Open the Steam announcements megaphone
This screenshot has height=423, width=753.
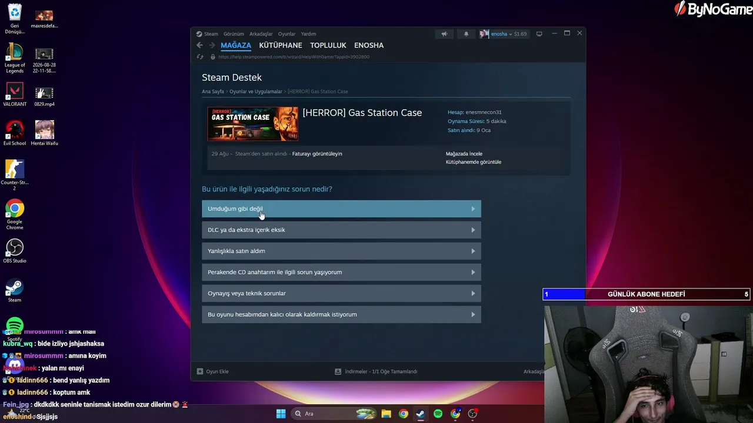pos(445,34)
